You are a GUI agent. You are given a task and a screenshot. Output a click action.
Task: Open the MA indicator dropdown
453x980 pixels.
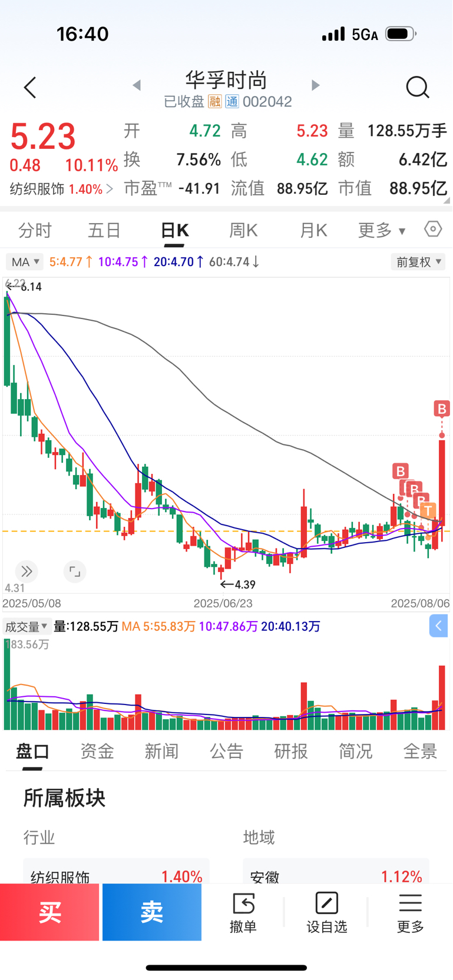point(25,262)
